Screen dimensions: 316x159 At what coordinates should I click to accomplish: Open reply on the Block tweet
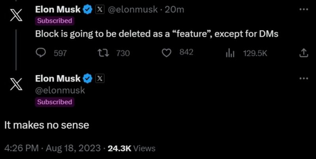tap(41, 53)
